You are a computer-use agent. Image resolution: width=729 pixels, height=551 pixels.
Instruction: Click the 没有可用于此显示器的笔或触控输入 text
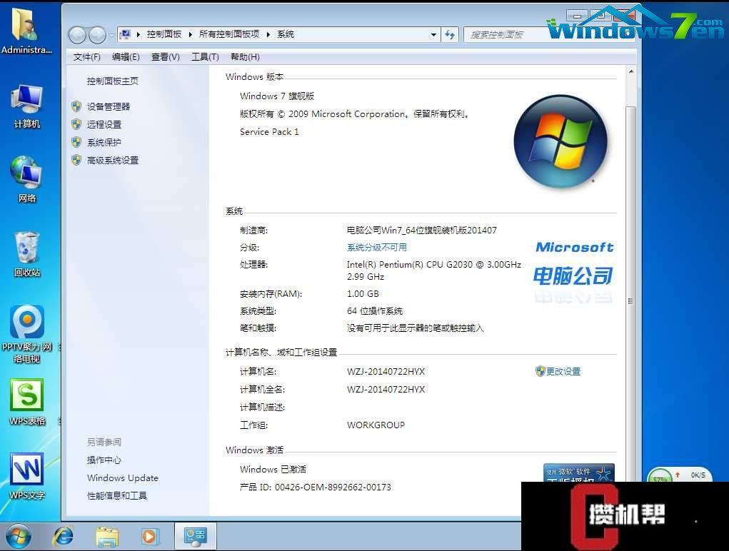pos(415,328)
